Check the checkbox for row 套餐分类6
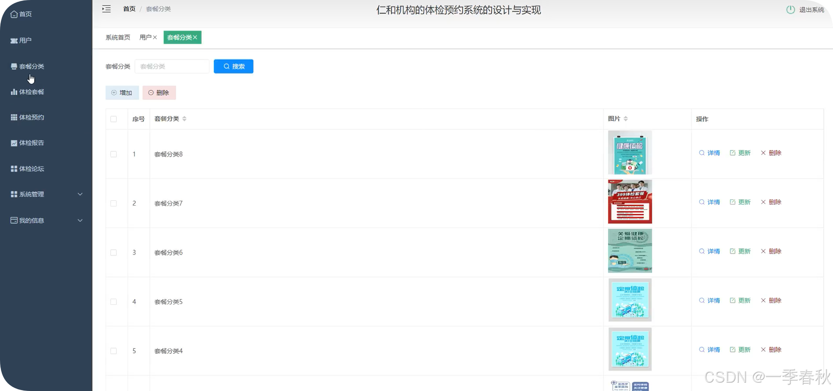Viewport: 833px width, 391px height. tap(113, 253)
